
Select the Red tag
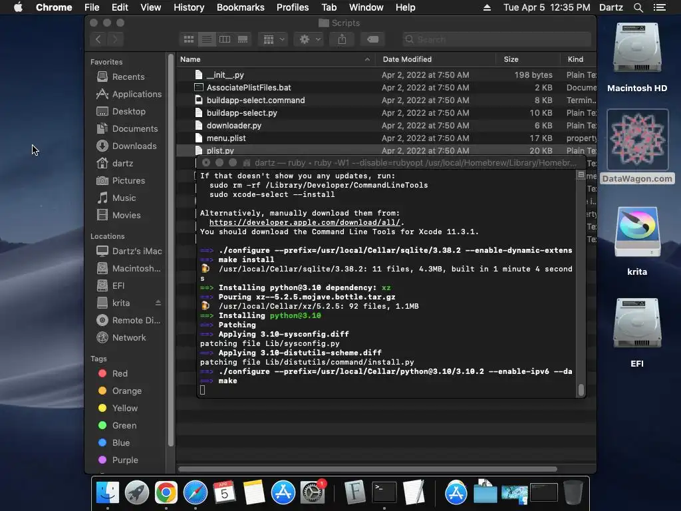click(113, 374)
